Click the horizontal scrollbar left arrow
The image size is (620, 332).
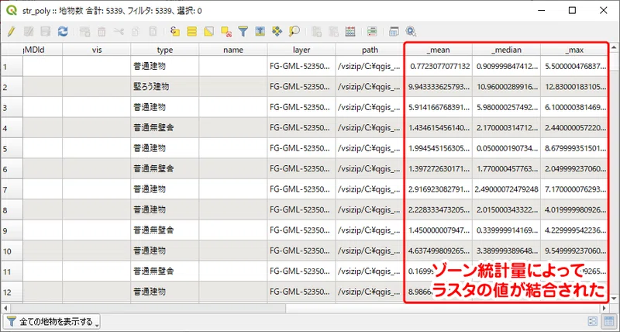coord(5,308)
